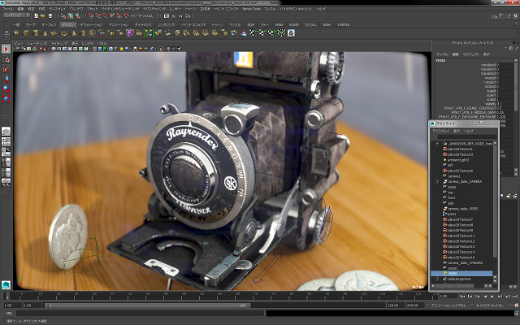Viewport: 520px width, 325px height.
Task: Open the menu set dropdown in status line
Action: tap(16, 15)
